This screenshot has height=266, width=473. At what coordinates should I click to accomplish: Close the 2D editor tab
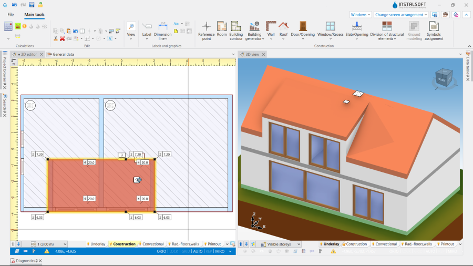point(42,54)
